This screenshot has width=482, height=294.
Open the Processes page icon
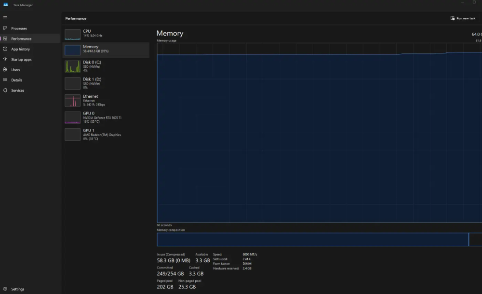pos(5,28)
